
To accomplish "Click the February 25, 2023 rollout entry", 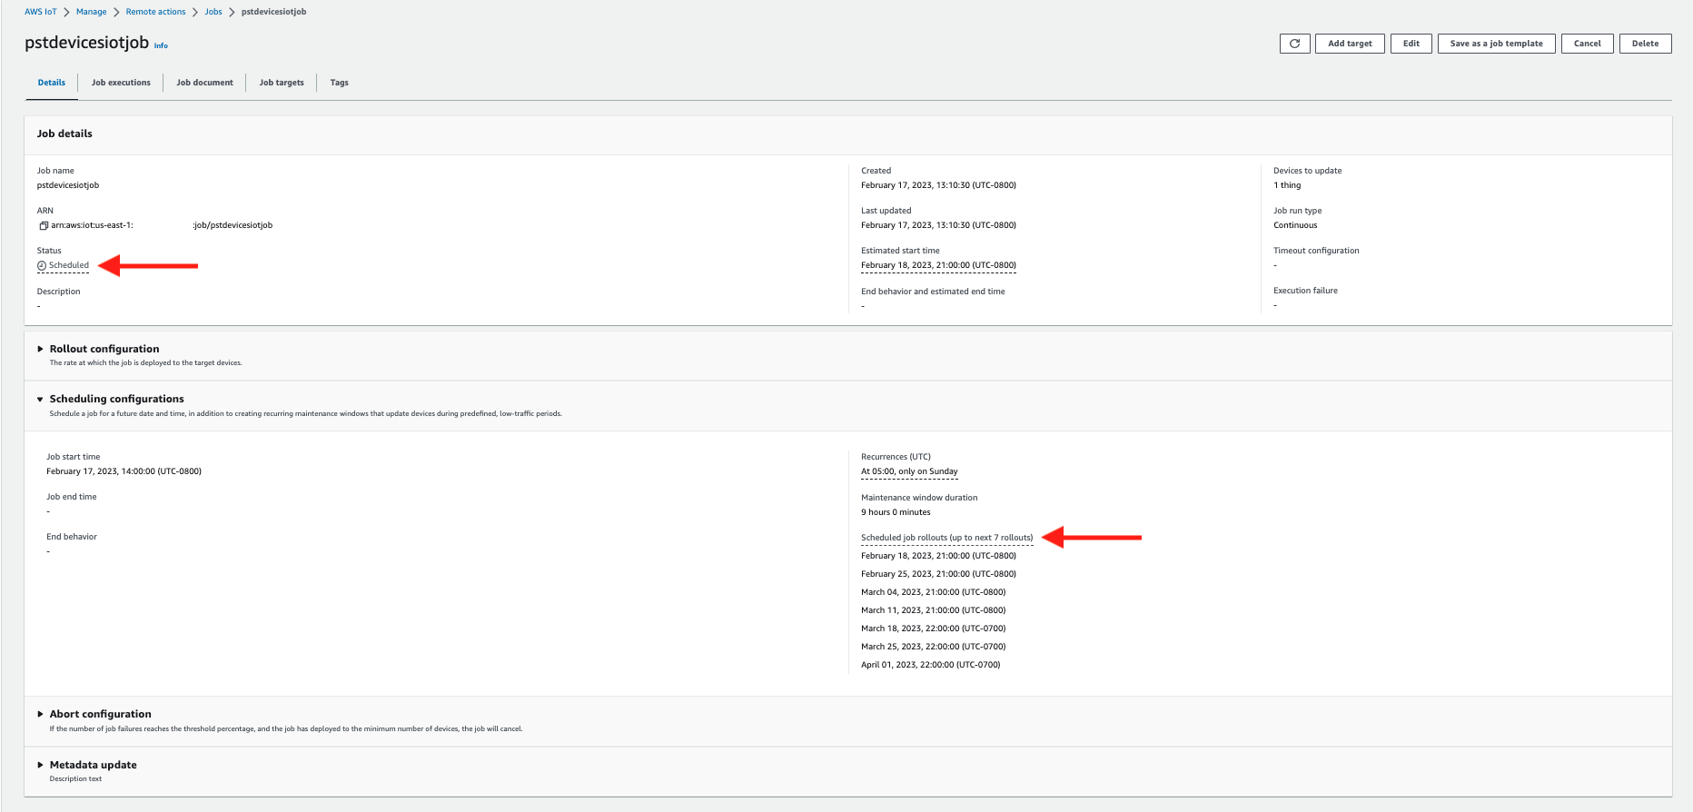I will coord(938,574).
